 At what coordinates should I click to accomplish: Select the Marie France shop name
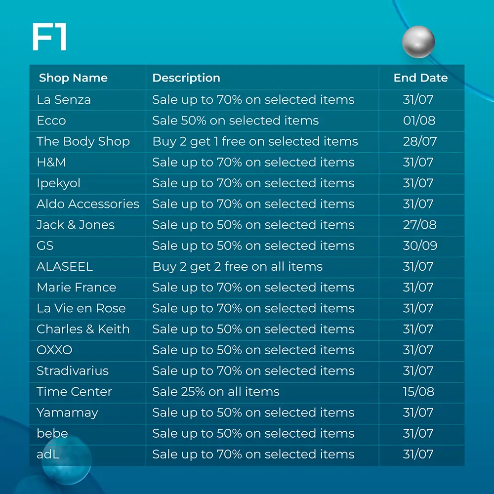77,288
